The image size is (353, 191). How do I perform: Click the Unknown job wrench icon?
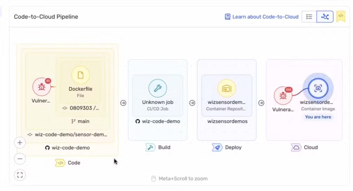157,88
